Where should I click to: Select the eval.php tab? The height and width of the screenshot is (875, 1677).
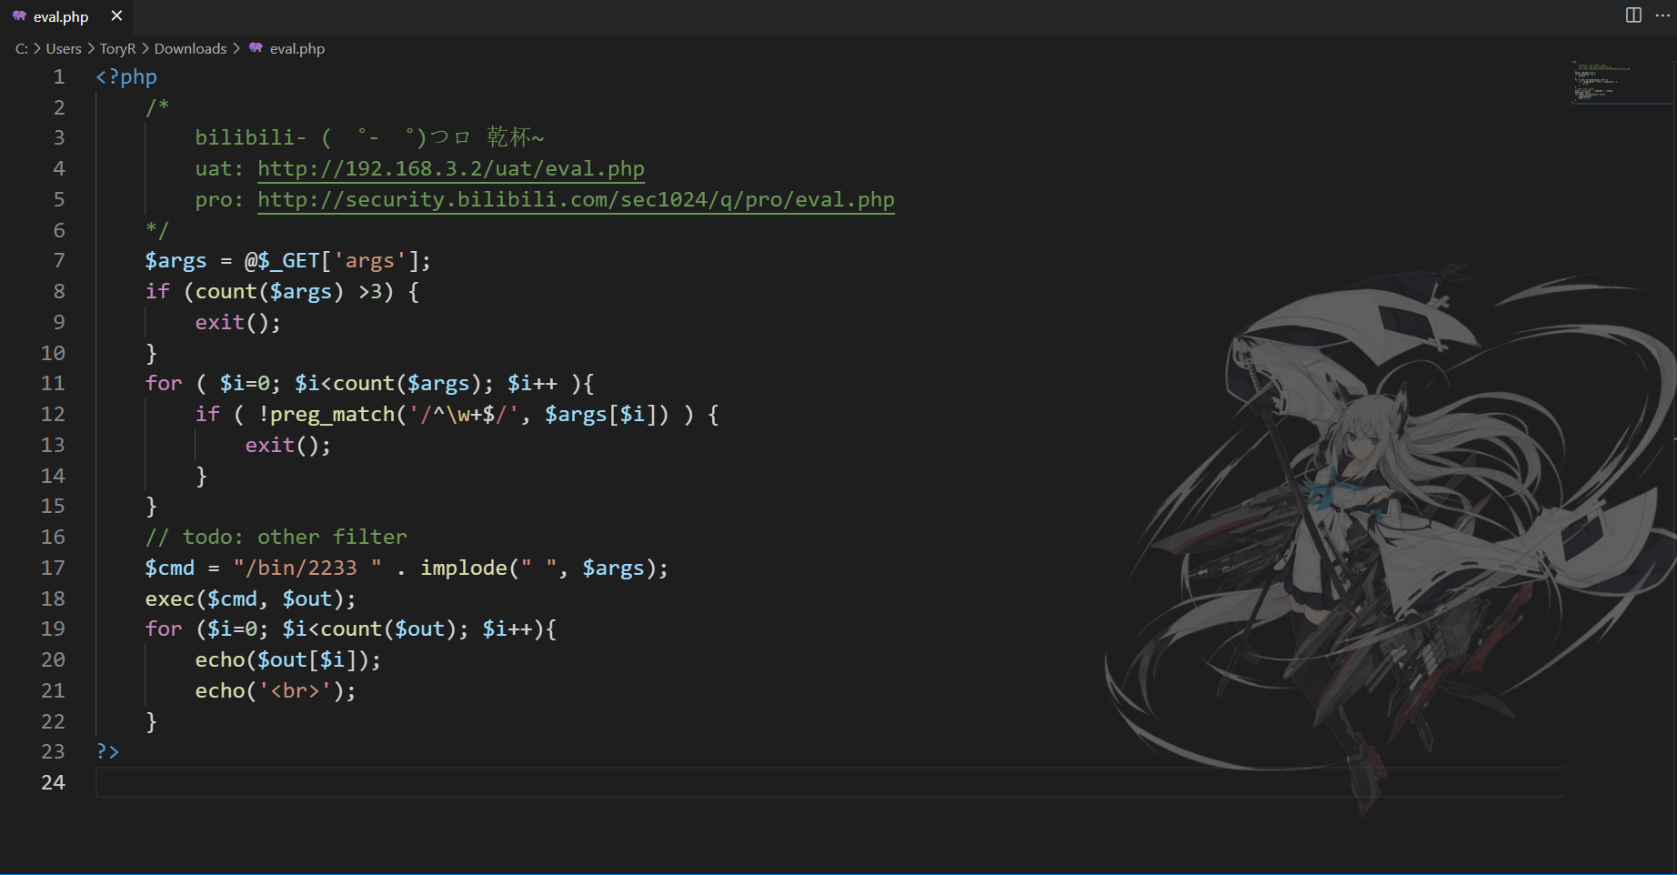(66, 17)
